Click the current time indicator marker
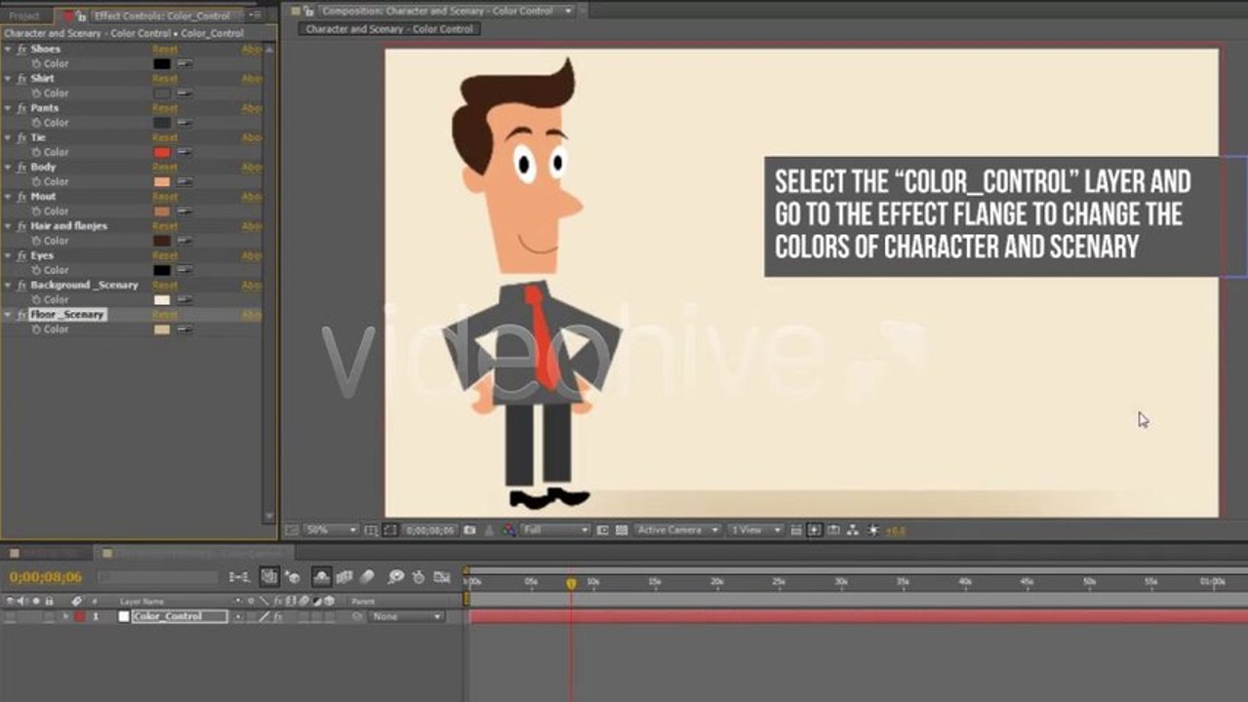The width and height of the screenshot is (1248, 702). [x=571, y=583]
